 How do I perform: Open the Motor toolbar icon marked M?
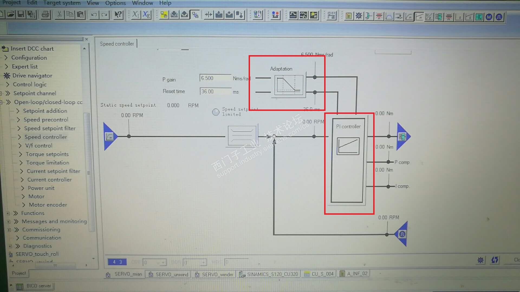point(489,17)
